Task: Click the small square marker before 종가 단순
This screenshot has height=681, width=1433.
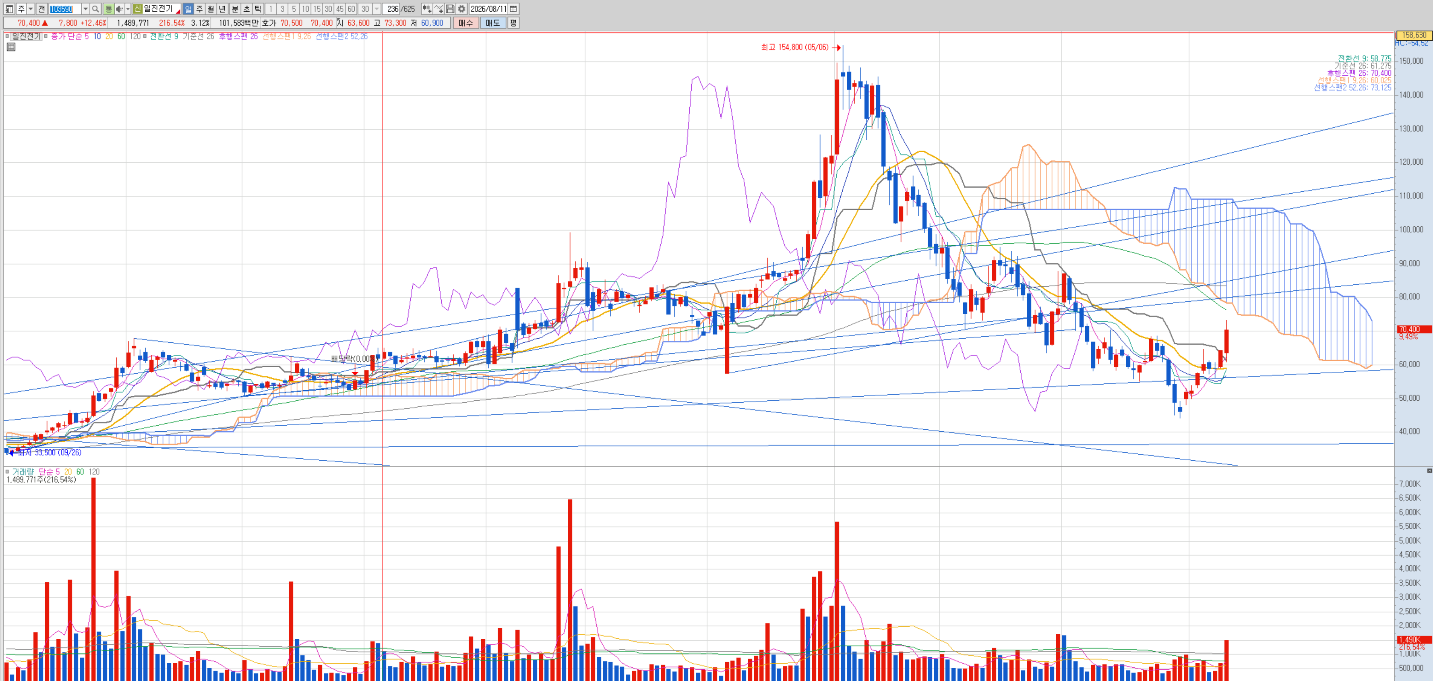Action: click(x=45, y=36)
